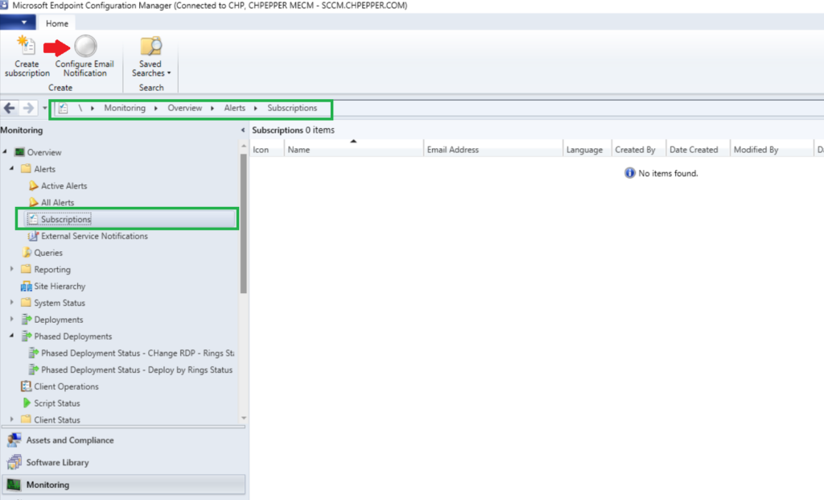
Task: Click the information icon beside No items found
Action: (629, 173)
